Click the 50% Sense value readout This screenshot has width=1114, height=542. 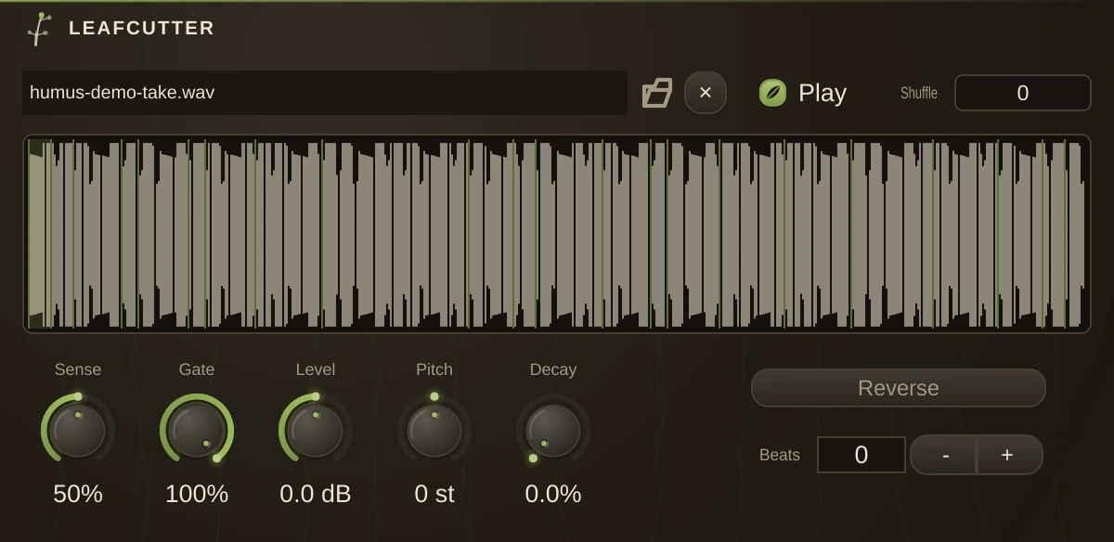click(x=78, y=494)
